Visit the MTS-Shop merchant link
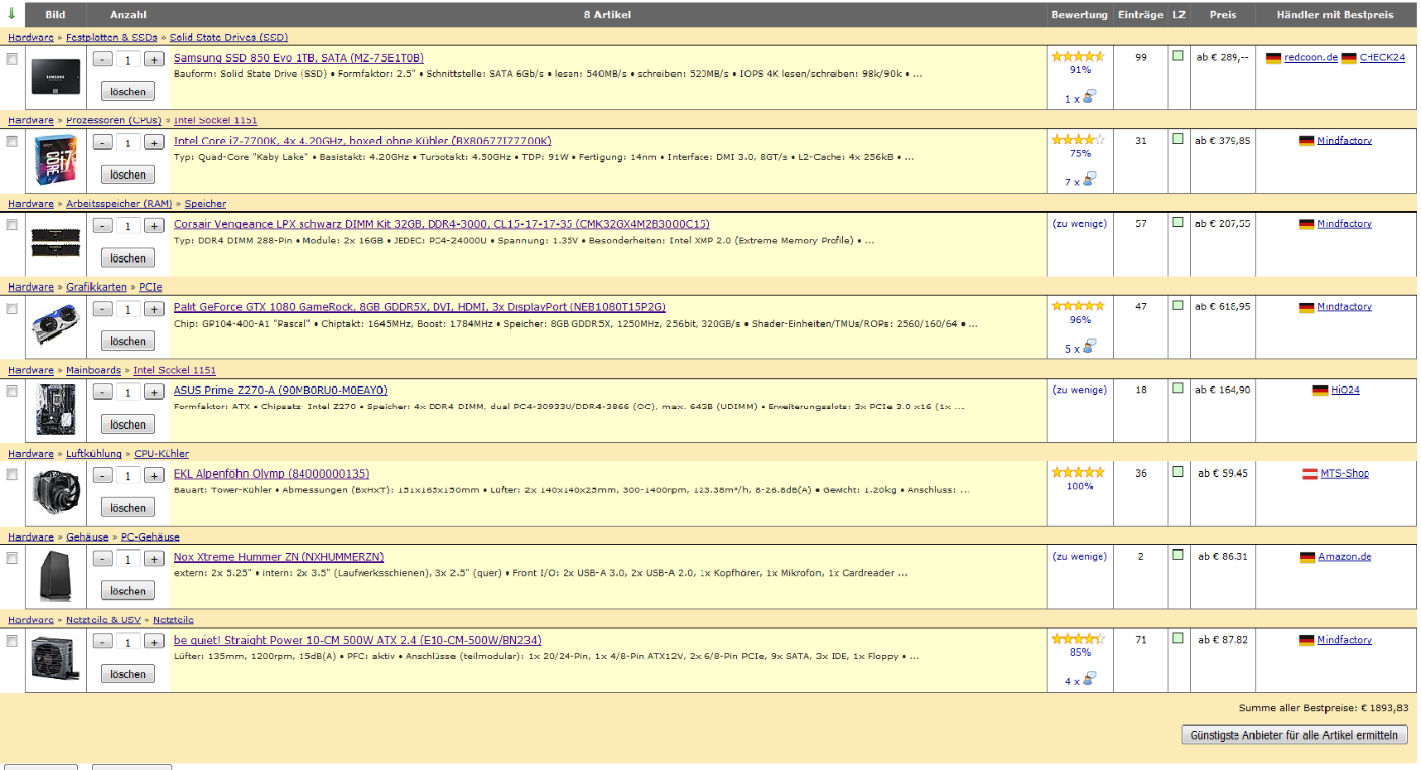 [1345, 474]
